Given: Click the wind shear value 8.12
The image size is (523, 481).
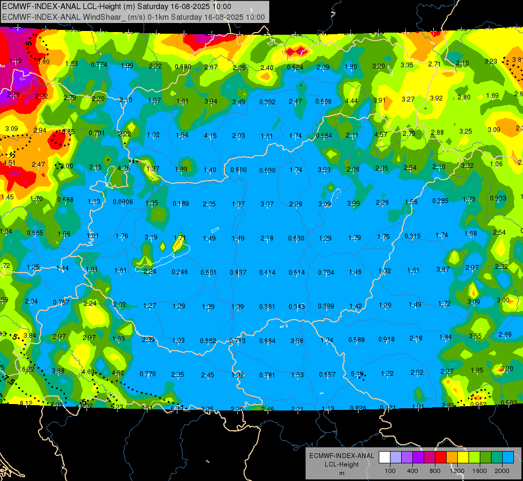Looking at the screenshot, I should 26,403.
